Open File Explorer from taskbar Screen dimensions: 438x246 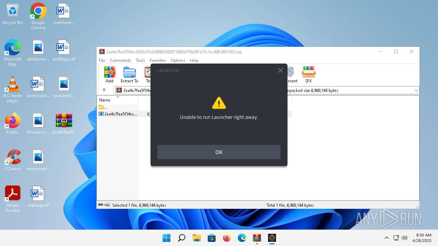pos(197,238)
